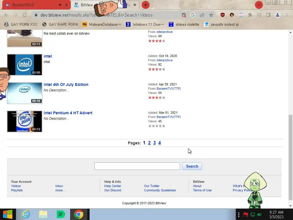Screen dimensions: 293x220
Task: Close the BonziWORLD tab
Action: pyautogui.click(x=66, y=5)
